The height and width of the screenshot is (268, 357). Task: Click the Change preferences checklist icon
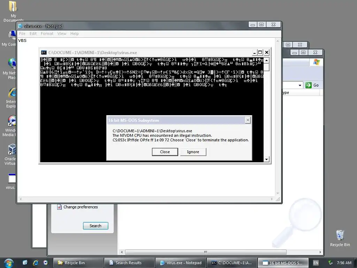59,207
